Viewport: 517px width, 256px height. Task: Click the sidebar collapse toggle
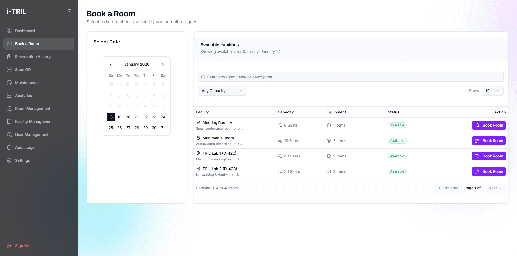(69, 11)
